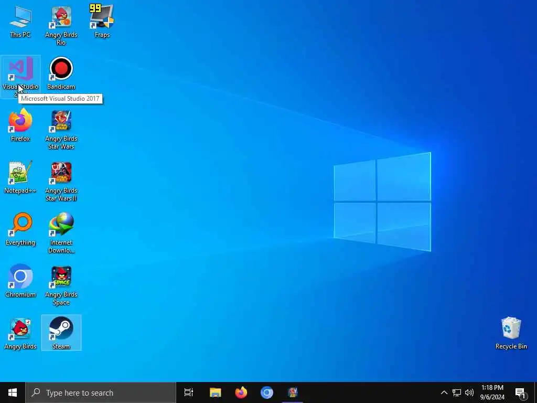Viewport: 537px width, 403px height.
Task: Select the Notepad++ desktop shortcut
Action: pos(20,177)
